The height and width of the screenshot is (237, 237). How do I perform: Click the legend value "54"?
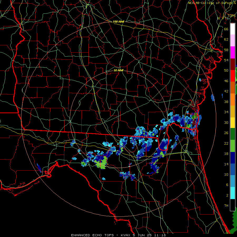coord(226,60)
